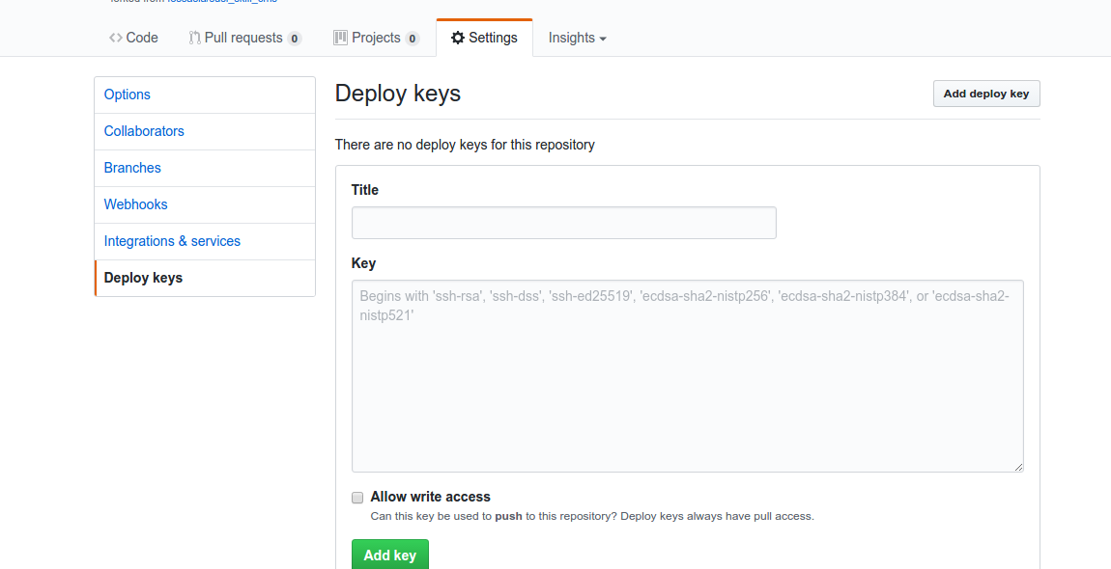1111x569 pixels.
Task: Open the Code tab
Action: pos(133,38)
